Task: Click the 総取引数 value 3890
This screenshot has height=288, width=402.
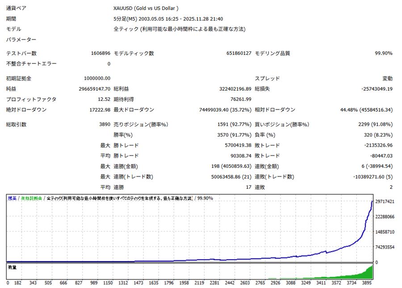Action: pyautogui.click(x=105, y=125)
